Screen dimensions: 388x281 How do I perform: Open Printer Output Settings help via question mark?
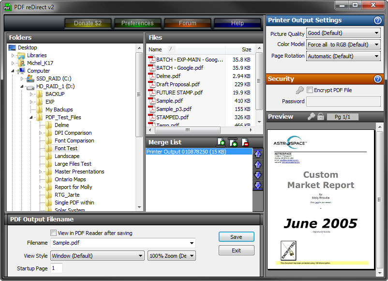point(378,20)
